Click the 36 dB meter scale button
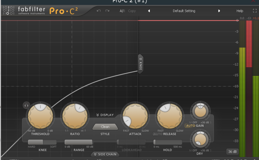This screenshot has width=259, height=160. (232, 152)
